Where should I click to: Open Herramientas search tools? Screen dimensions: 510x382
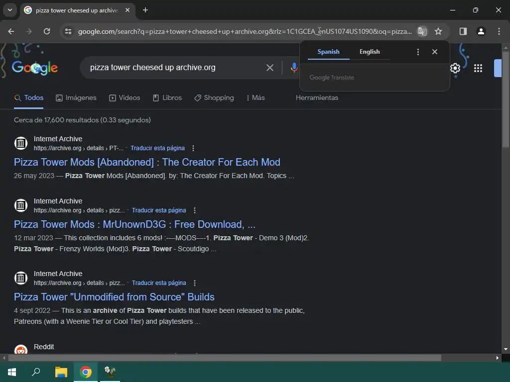[317, 98]
